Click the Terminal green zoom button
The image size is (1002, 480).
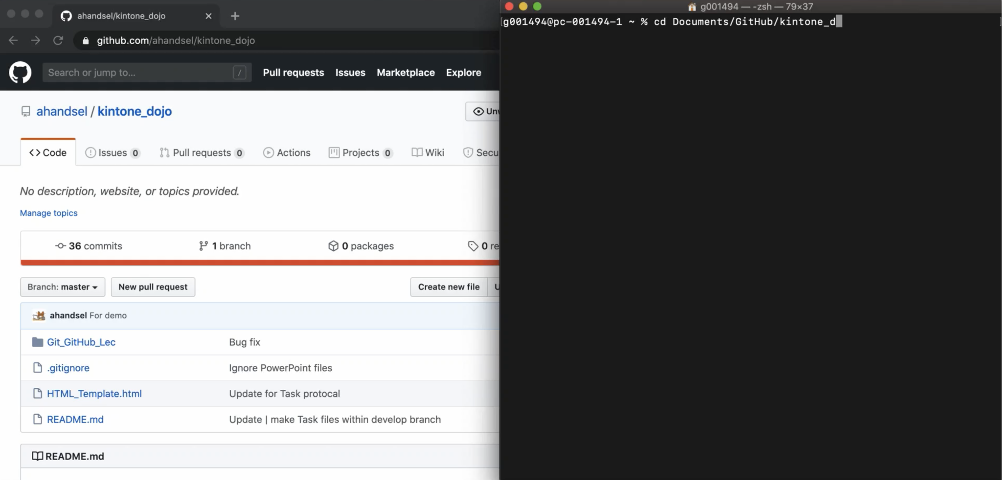tap(537, 7)
